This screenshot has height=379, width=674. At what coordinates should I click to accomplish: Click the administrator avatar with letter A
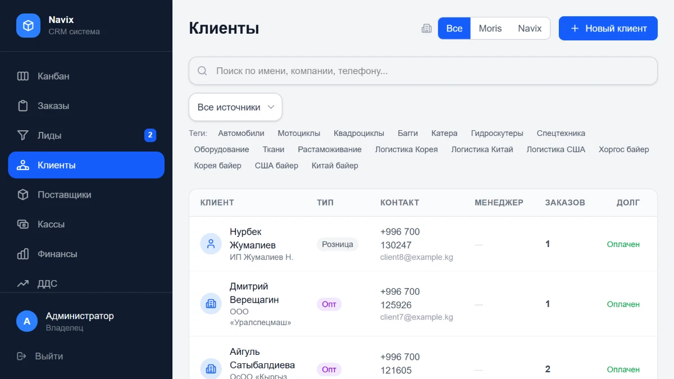point(27,321)
